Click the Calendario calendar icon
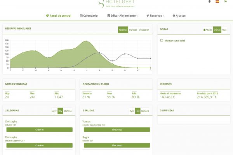Image resolution: width=233 pixels, height=155 pixels. tap(81, 15)
